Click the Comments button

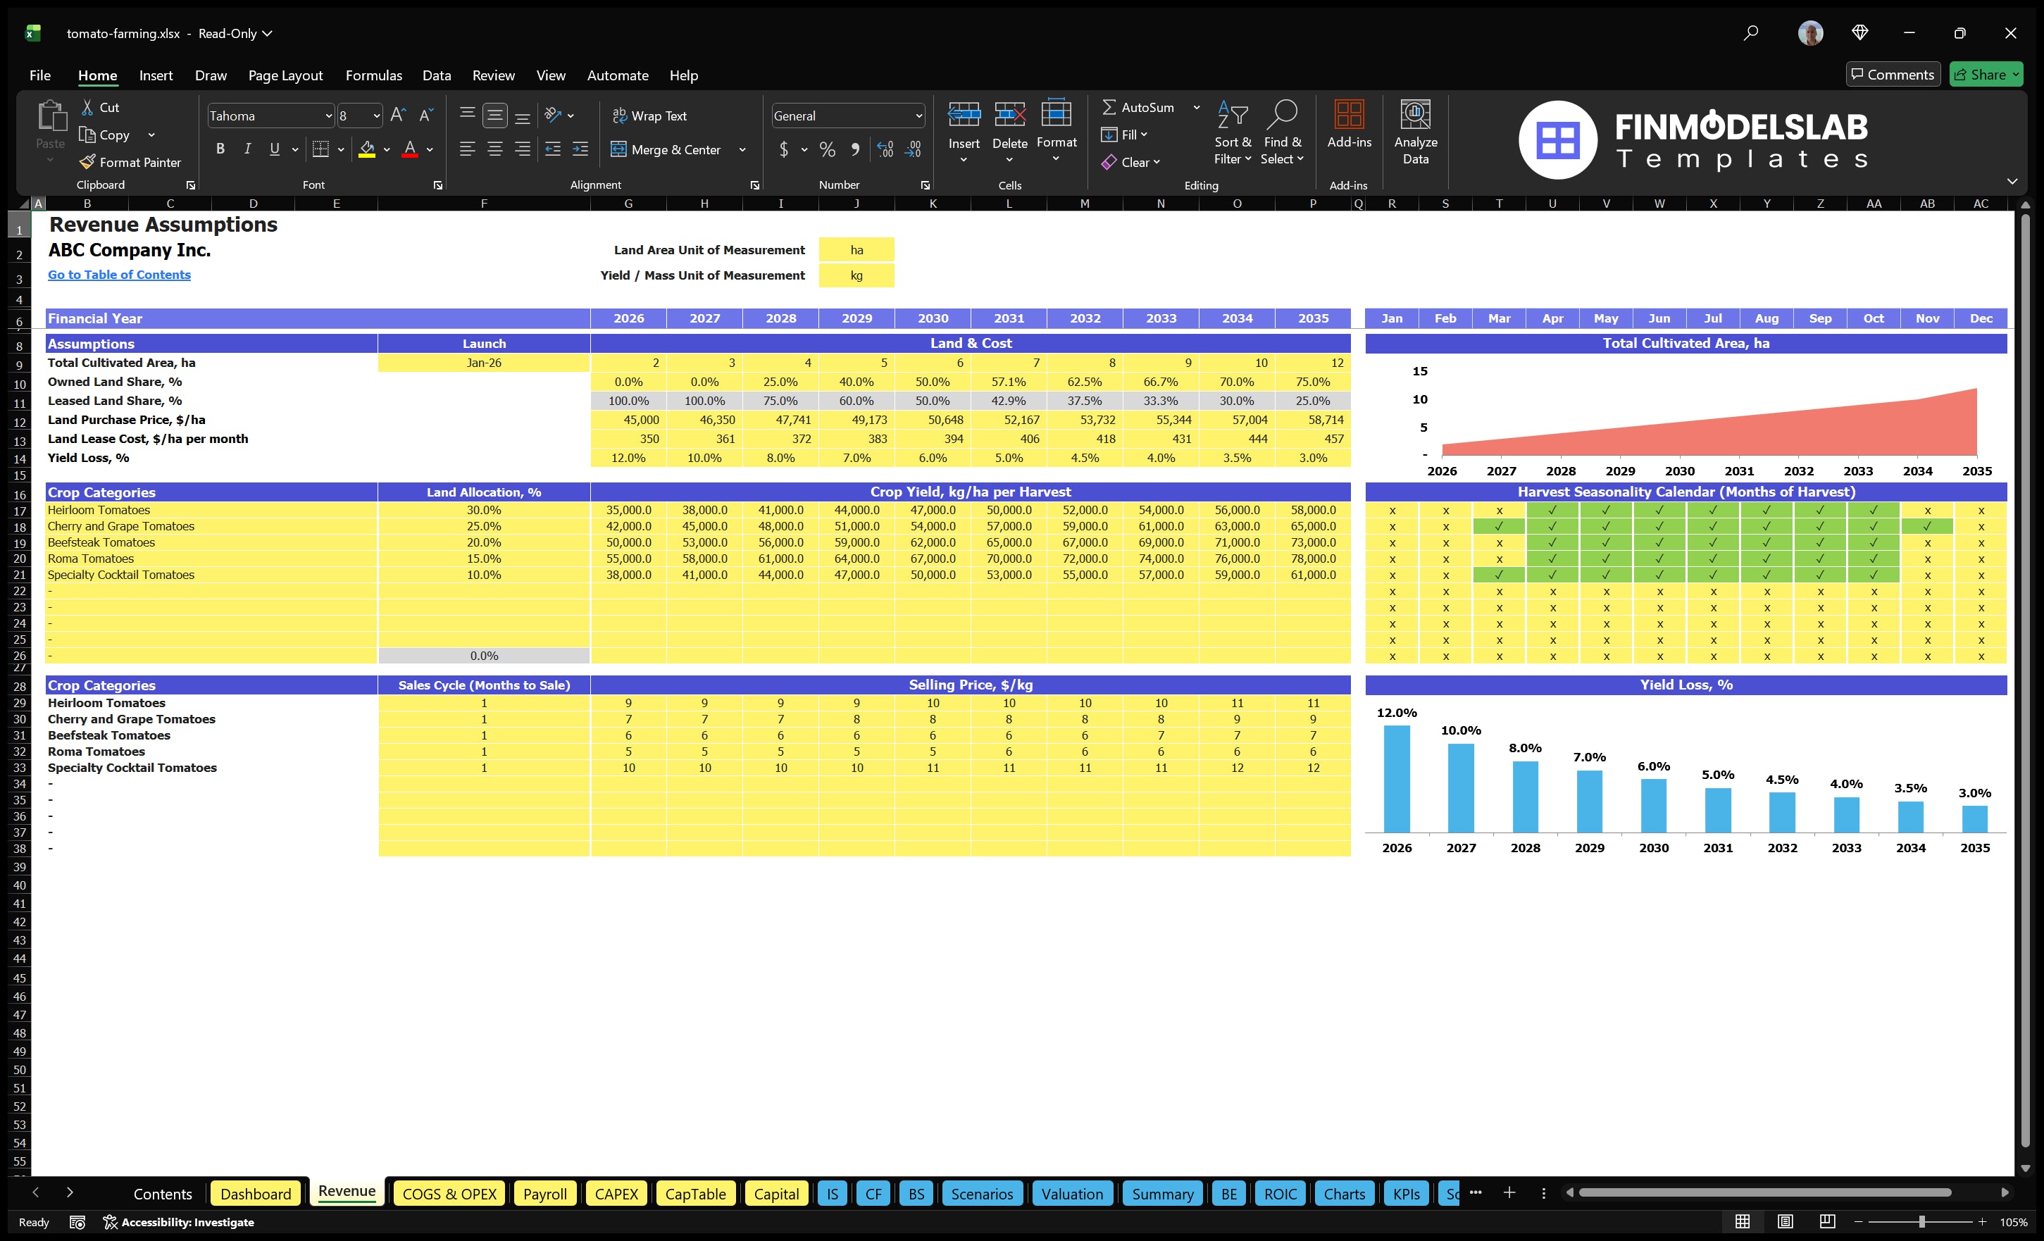coord(1892,74)
